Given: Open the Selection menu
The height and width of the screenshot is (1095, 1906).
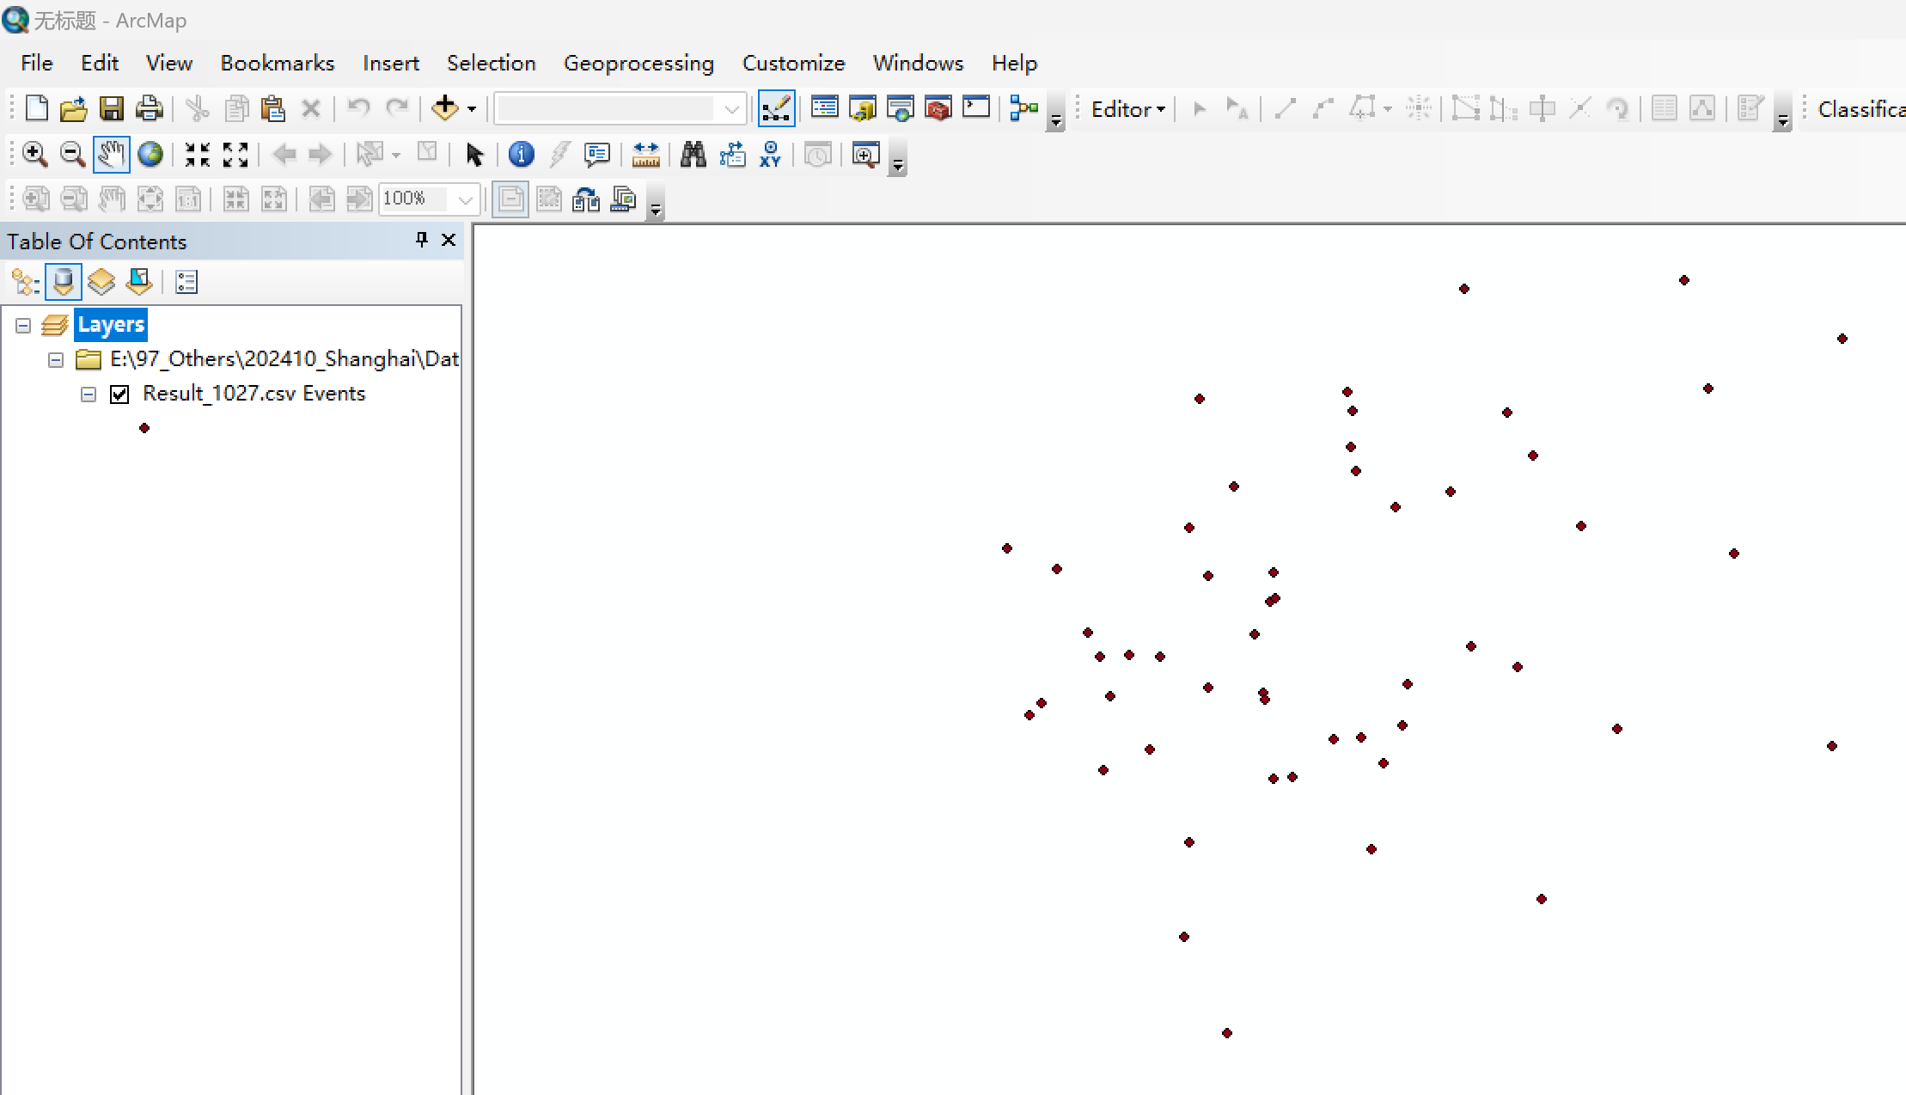Looking at the screenshot, I should coord(492,63).
